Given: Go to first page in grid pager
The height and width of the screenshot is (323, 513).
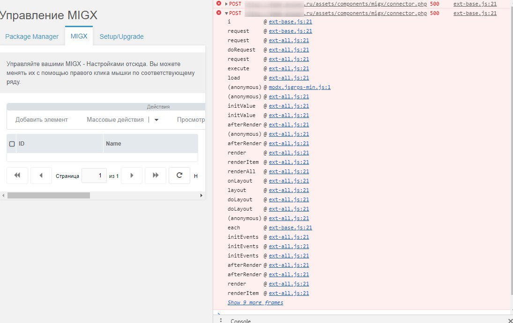Looking at the screenshot, I should point(17,176).
